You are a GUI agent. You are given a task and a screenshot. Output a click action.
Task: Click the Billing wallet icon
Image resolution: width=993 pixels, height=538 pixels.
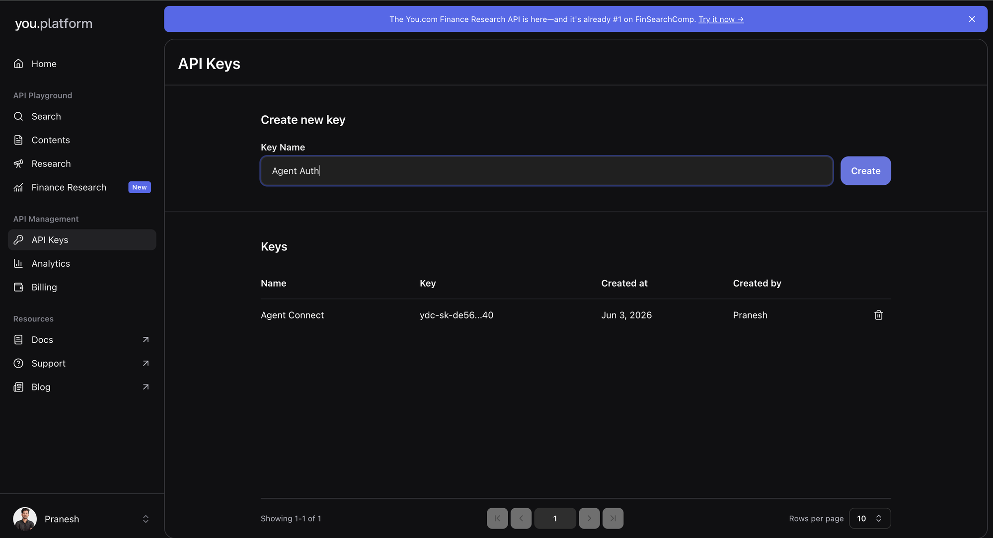point(18,287)
